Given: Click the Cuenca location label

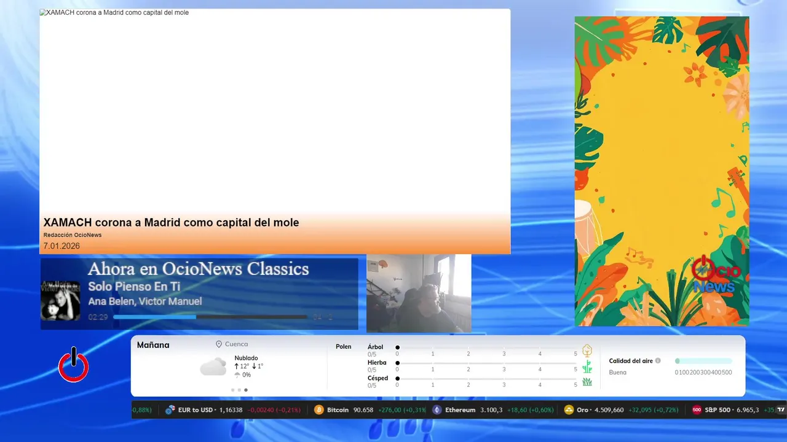Looking at the screenshot, I should pos(237,344).
